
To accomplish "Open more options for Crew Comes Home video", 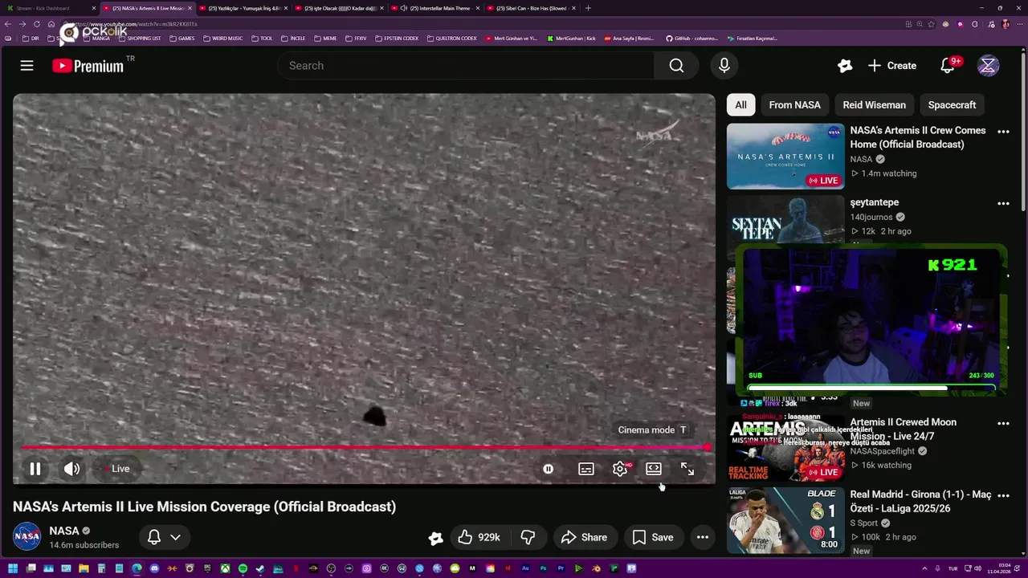I will click(x=1003, y=132).
